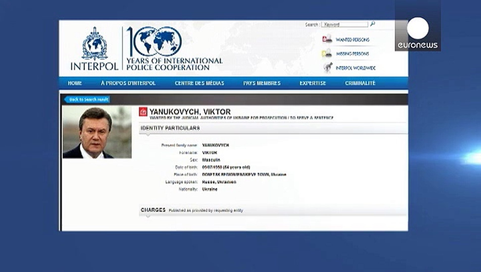The height and width of the screenshot is (272, 481).
Task: Click the forename value VIKTOR
Action: (210, 153)
